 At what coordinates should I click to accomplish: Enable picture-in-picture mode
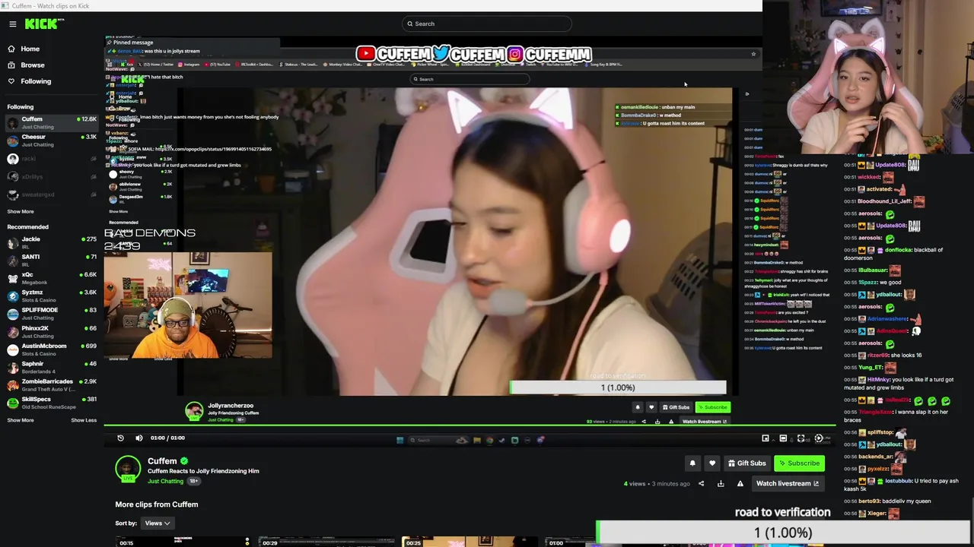(x=766, y=438)
